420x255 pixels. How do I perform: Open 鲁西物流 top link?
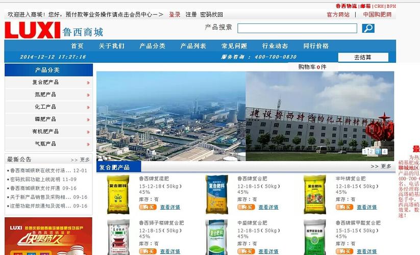click(347, 6)
